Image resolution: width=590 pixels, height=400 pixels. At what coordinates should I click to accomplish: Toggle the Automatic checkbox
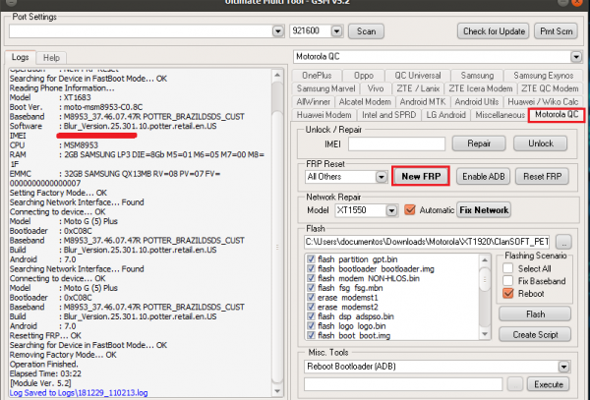click(410, 209)
